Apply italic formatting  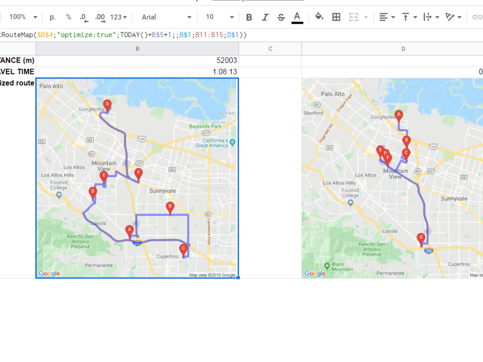(x=265, y=17)
